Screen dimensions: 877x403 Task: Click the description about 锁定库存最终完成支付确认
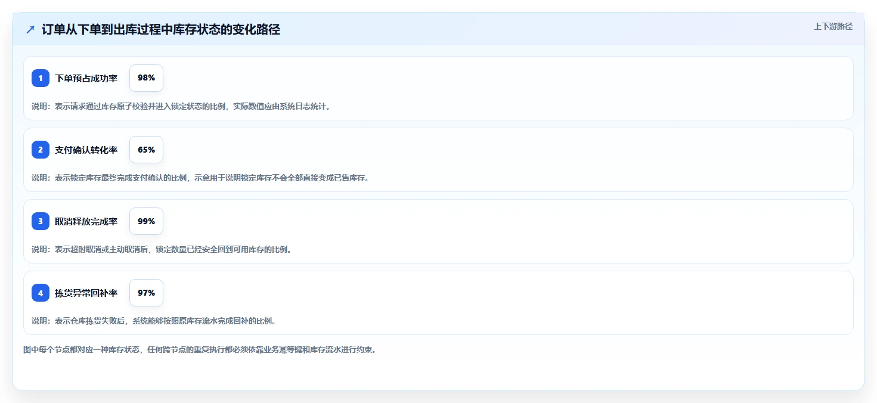pyautogui.click(x=200, y=178)
